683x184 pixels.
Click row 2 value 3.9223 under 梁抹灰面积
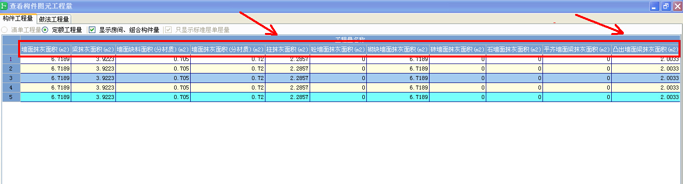click(93, 68)
